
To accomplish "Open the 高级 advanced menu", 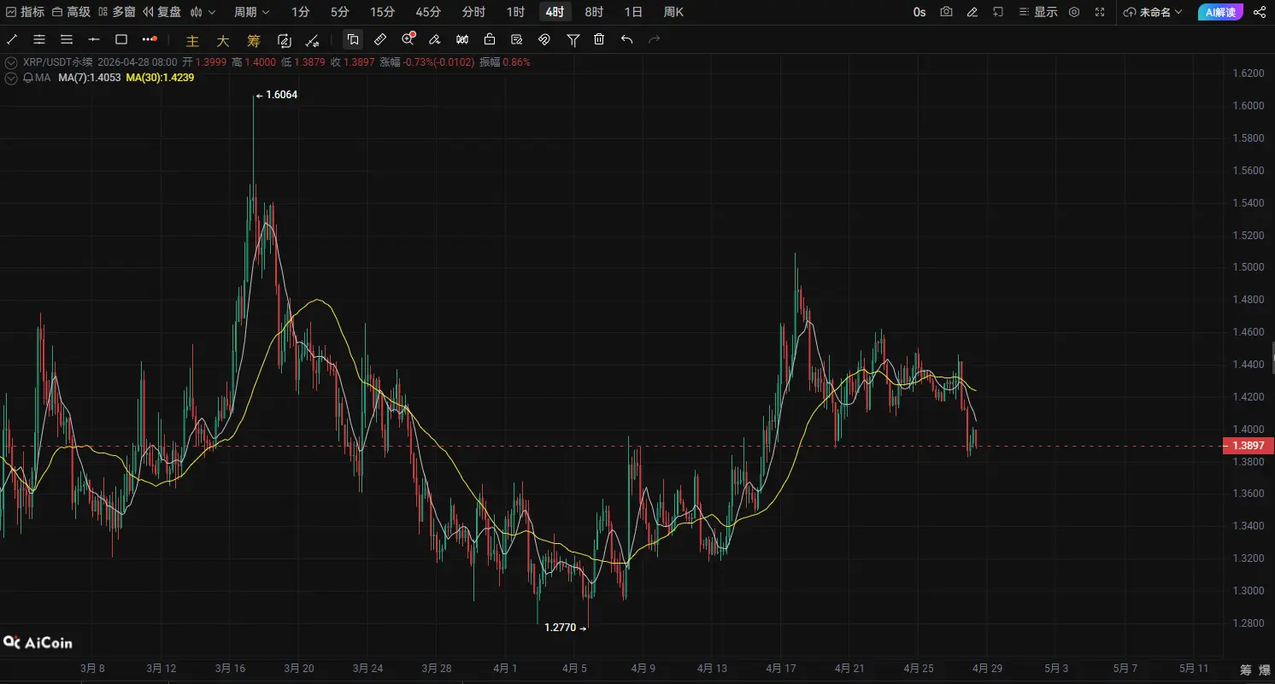I will tap(71, 12).
